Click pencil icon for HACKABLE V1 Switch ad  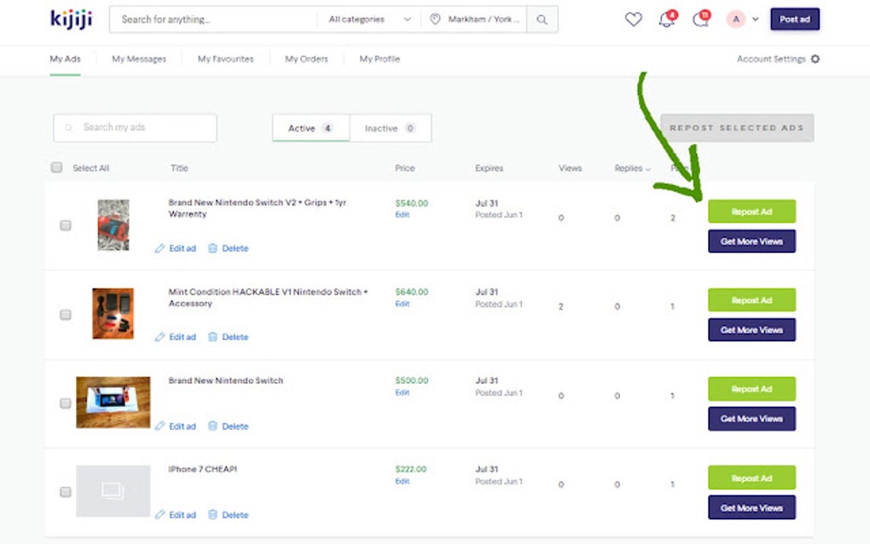click(x=159, y=337)
